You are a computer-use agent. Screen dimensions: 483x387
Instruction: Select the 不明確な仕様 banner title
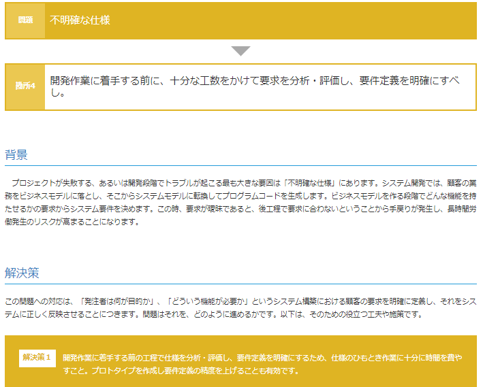(80, 20)
